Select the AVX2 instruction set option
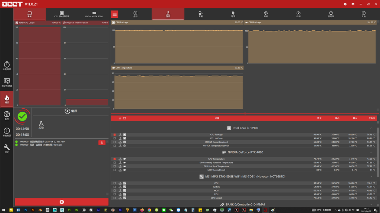 [41, 125]
